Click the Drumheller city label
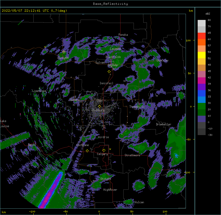 point(164,124)
